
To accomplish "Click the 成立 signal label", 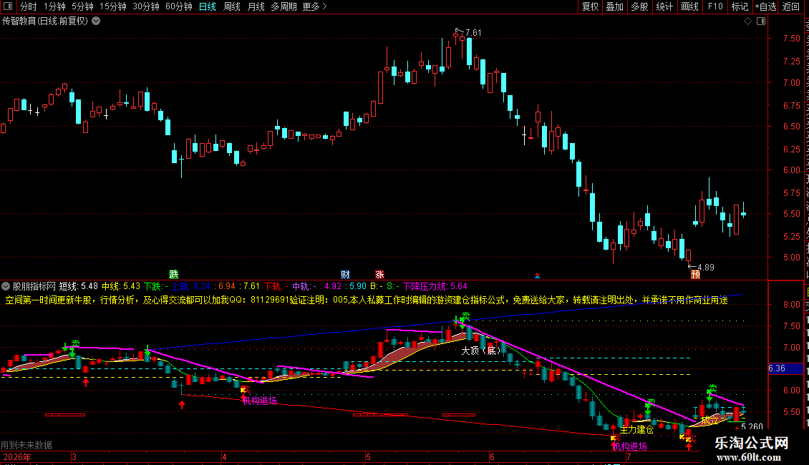I will pyautogui.click(x=709, y=421).
